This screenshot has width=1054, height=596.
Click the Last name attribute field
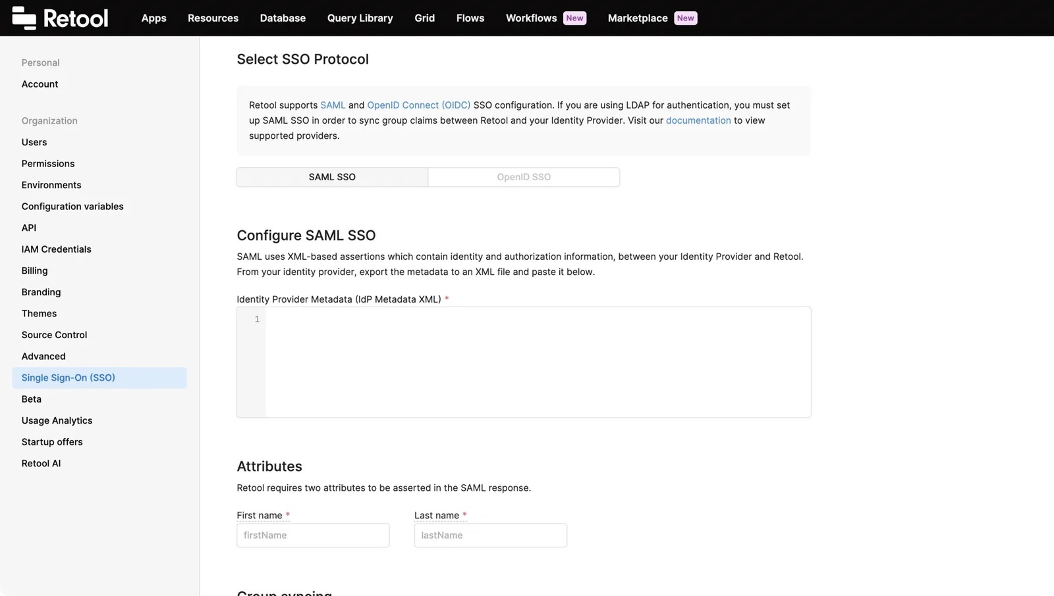click(x=491, y=535)
